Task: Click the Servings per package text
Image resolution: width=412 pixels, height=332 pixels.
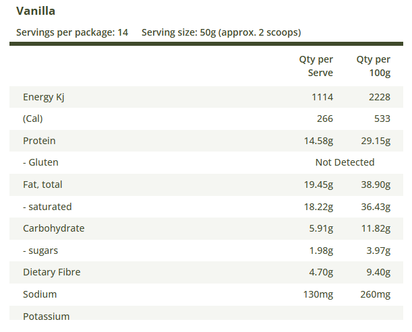Action: point(72,32)
